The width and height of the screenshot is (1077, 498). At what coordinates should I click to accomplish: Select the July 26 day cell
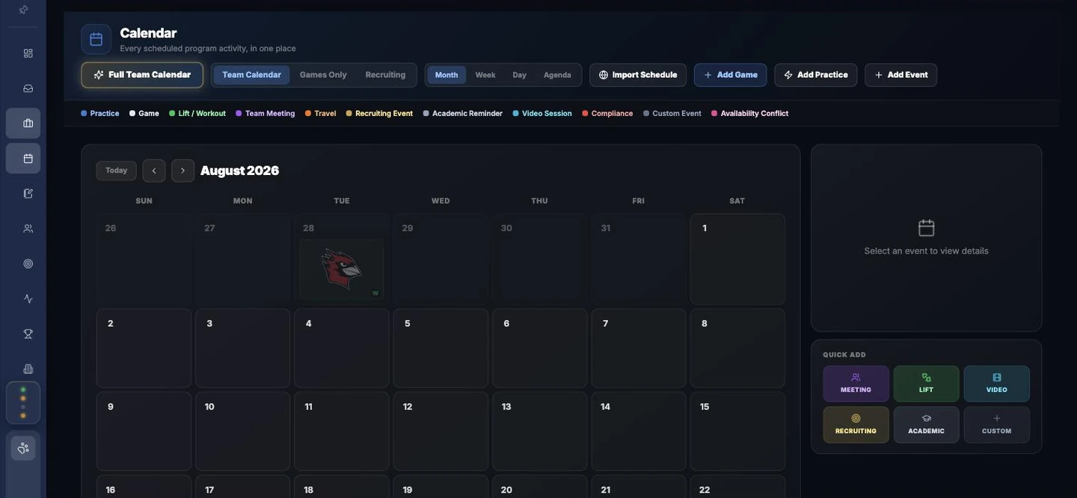(x=144, y=259)
